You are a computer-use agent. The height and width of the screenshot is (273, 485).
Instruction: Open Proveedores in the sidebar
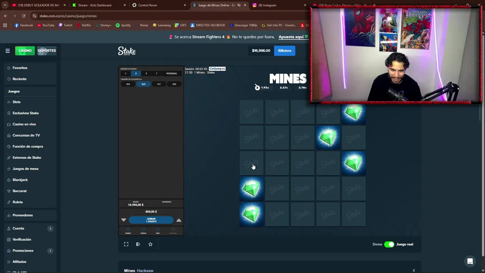(x=30, y=215)
